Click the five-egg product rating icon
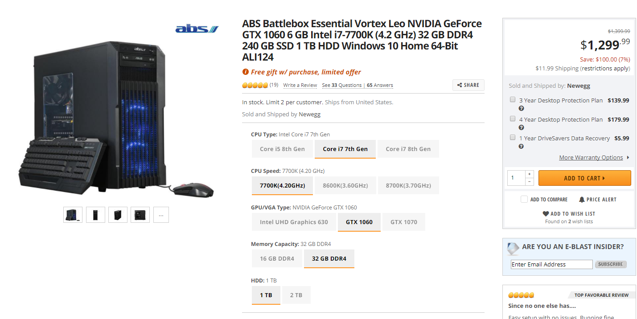 click(255, 85)
